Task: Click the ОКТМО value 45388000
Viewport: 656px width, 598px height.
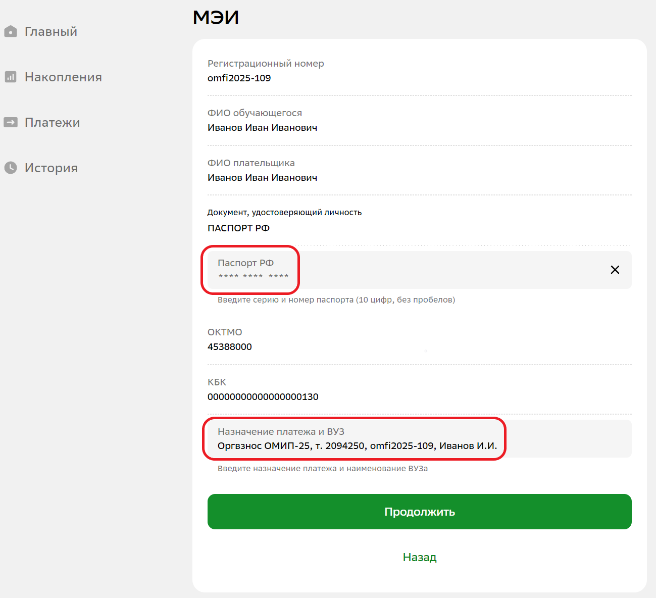Action: click(229, 347)
